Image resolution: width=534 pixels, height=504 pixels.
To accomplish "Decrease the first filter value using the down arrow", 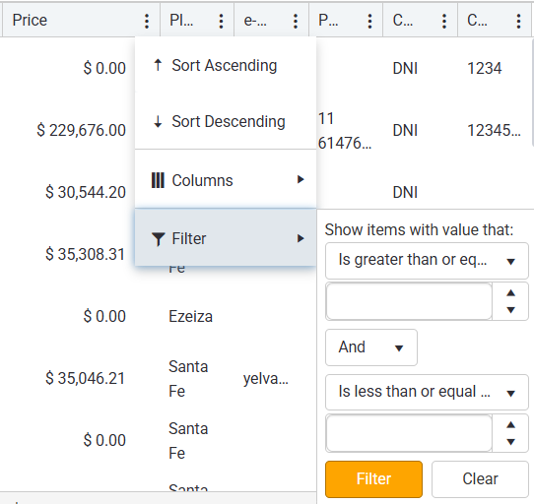I will (x=510, y=310).
